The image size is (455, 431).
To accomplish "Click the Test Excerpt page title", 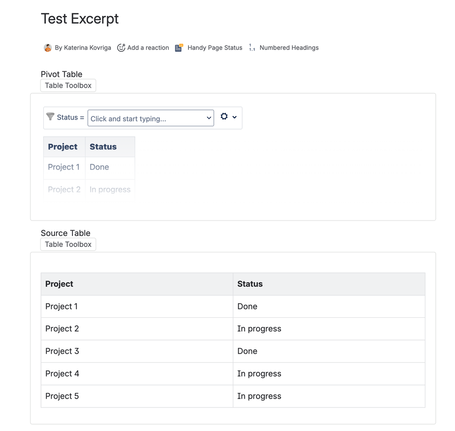I will point(80,19).
